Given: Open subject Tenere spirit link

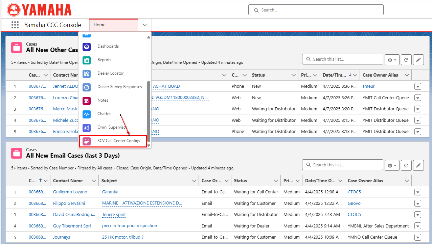Looking at the screenshot, I should (x=114, y=214).
